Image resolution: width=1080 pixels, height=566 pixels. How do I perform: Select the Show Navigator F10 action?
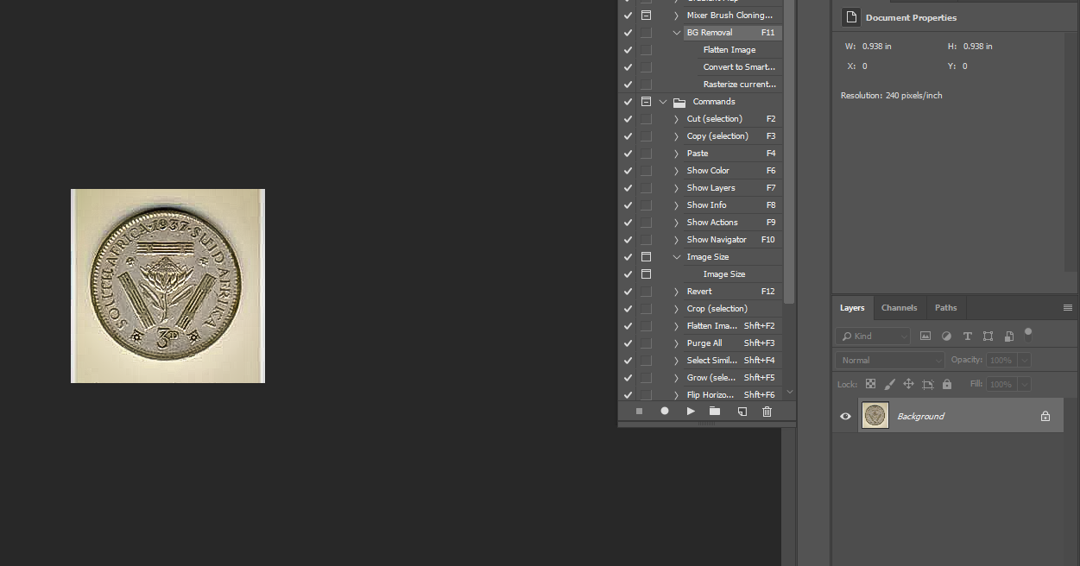click(733, 240)
